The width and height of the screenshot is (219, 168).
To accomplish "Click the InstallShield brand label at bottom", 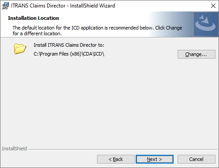I will click(x=15, y=149).
